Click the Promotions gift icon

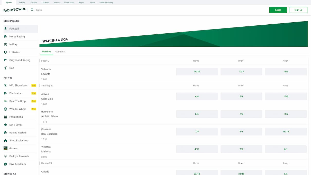5,117
